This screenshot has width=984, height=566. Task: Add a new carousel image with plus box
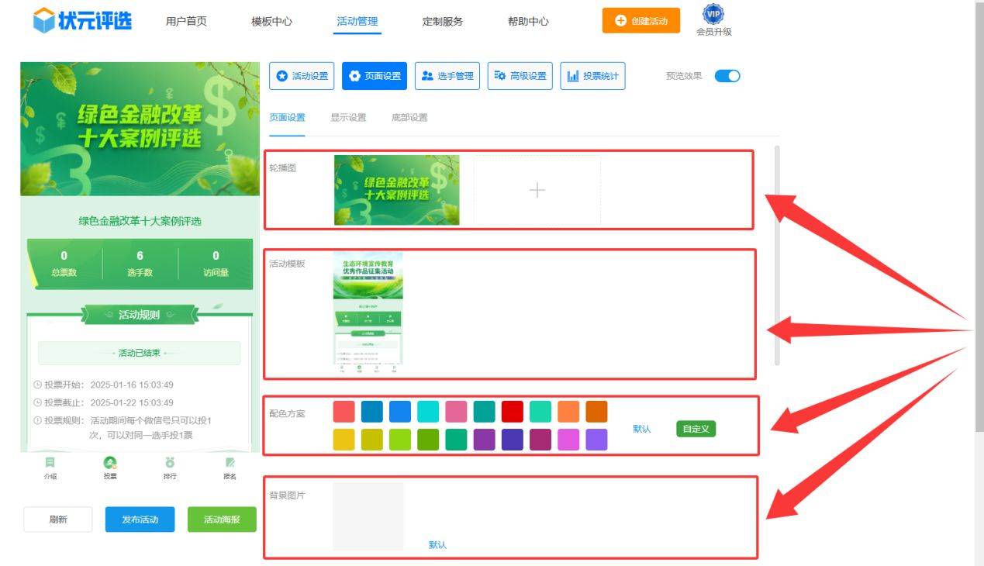click(x=537, y=190)
